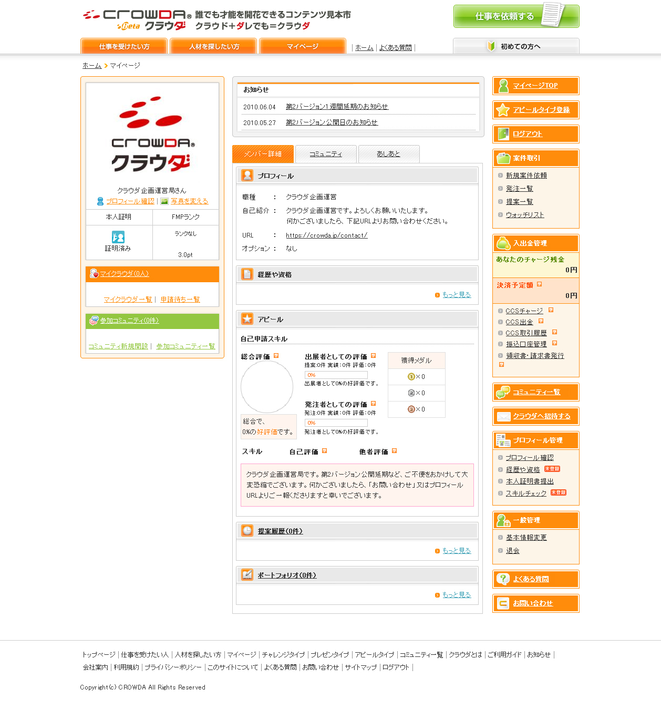Open notice 第2バージョン公開日のお知らせ
The image size is (661, 720).
[332, 122]
